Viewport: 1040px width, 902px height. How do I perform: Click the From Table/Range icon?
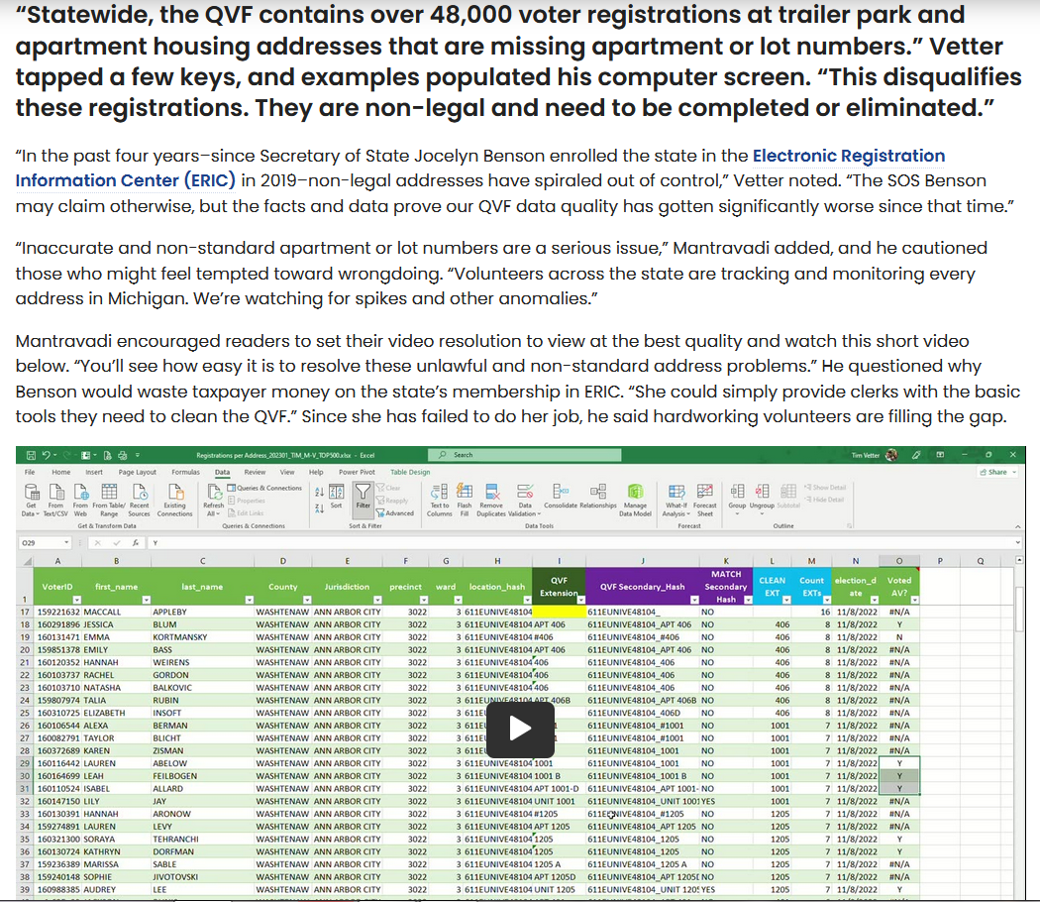(109, 500)
